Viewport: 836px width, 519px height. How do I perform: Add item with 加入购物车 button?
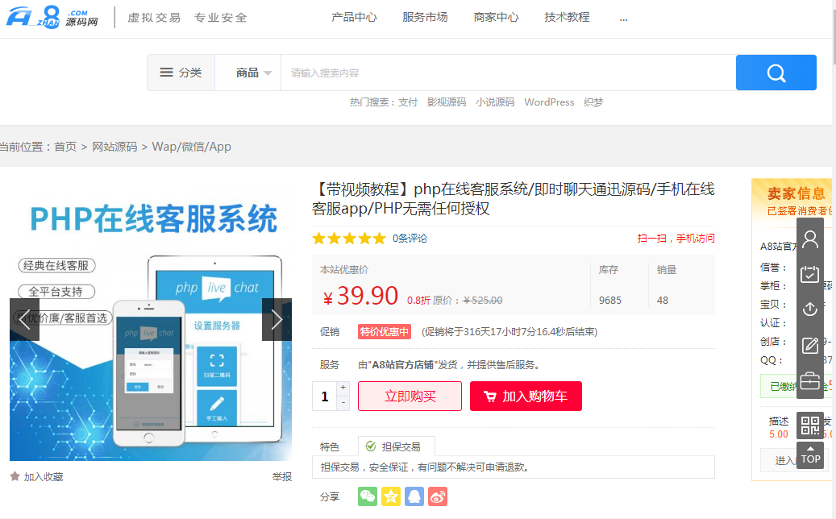pyautogui.click(x=526, y=396)
